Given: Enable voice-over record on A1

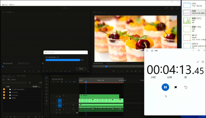Looking at the screenshot, I should point(73,105).
